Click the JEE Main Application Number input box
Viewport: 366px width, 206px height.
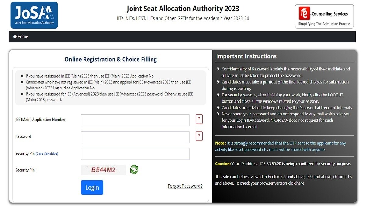tap(135, 120)
